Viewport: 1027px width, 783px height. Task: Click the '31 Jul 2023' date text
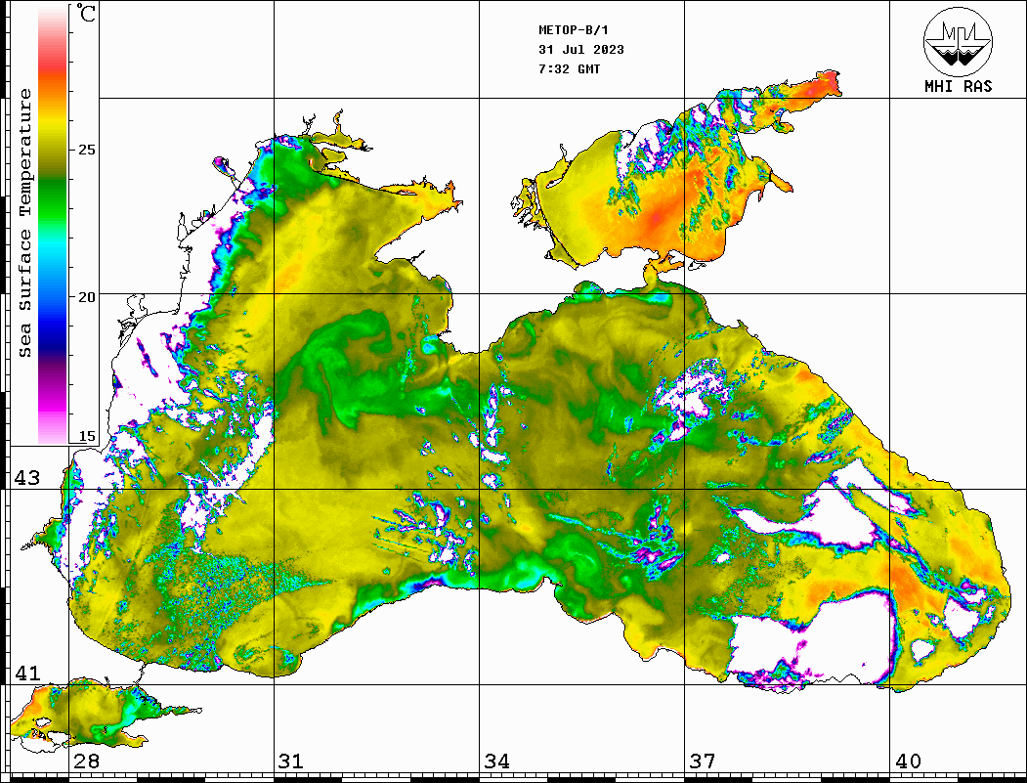[x=581, y=50]
